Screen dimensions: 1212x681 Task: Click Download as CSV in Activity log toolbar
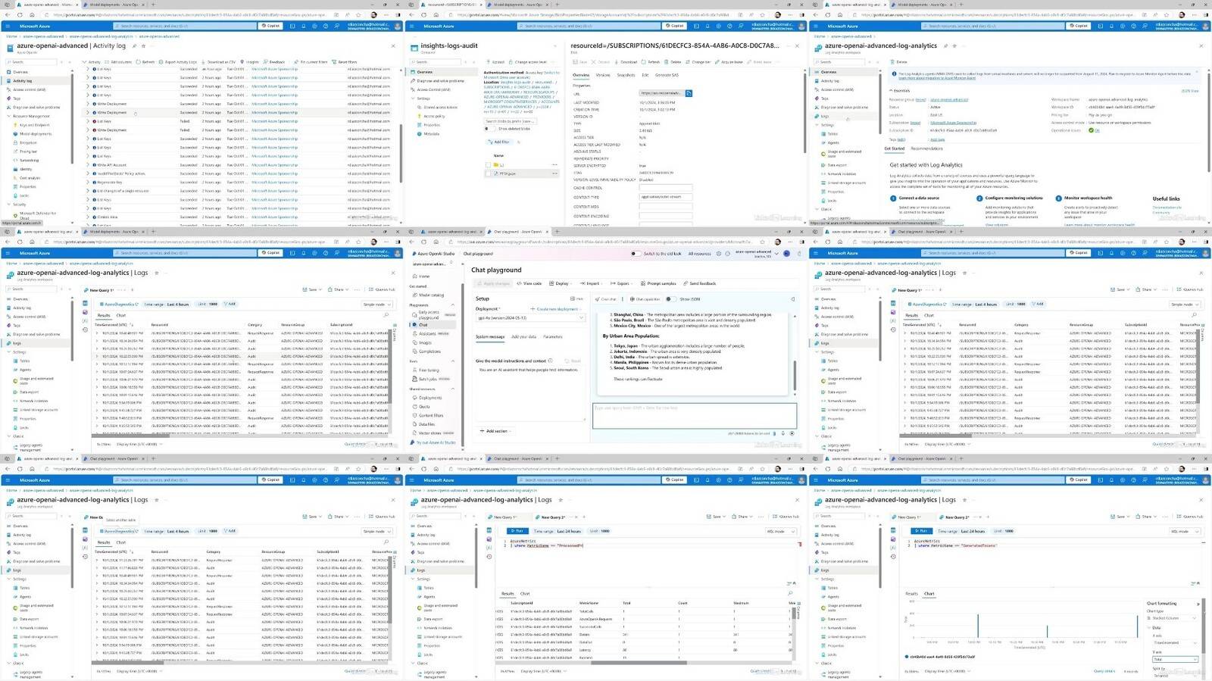pyautogui.click(x=218, y=62)
